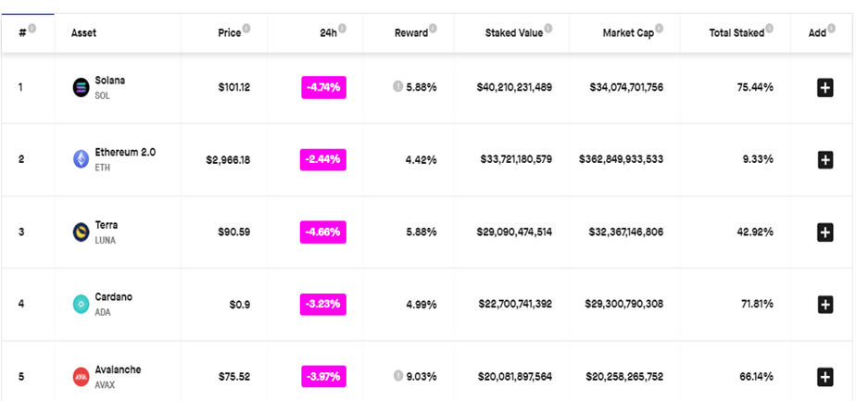
Task: Click Solana's -4.74% change badge
Action: [x=323, y=87]
